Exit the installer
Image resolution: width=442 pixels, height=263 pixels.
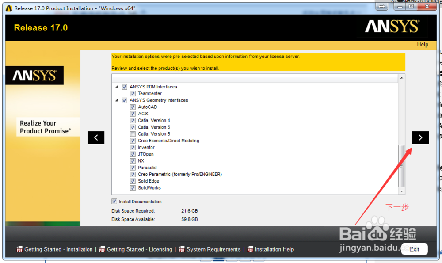(x=414, y=249)
